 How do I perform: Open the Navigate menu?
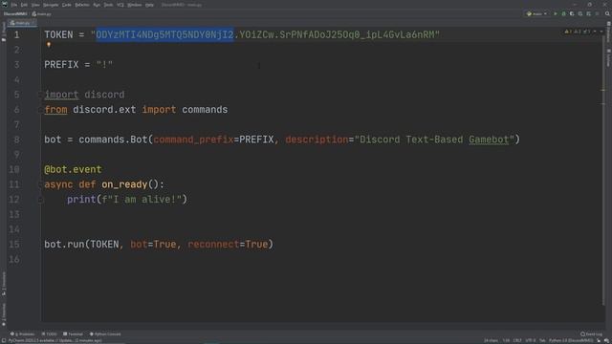tap(51, 5)
